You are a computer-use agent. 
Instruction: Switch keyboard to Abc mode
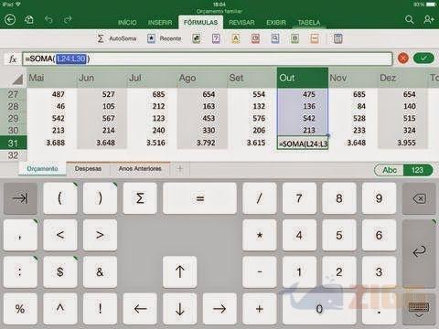coord(390,170)
